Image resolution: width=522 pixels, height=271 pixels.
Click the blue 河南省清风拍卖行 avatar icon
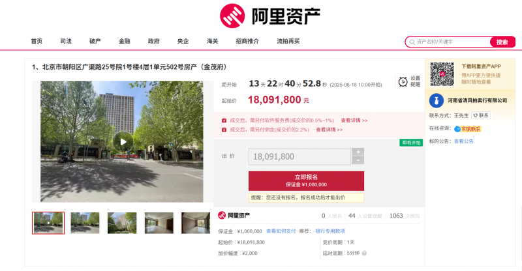436,100
